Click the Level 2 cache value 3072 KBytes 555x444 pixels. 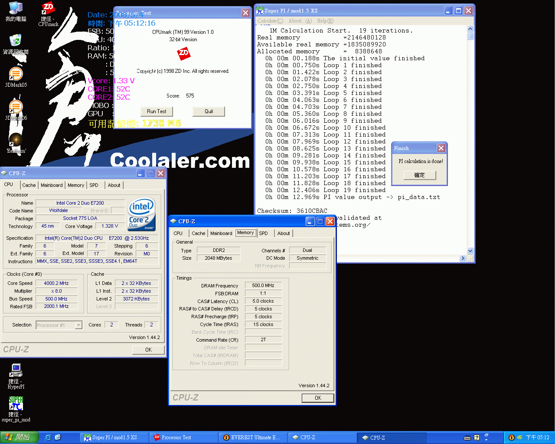136,299
